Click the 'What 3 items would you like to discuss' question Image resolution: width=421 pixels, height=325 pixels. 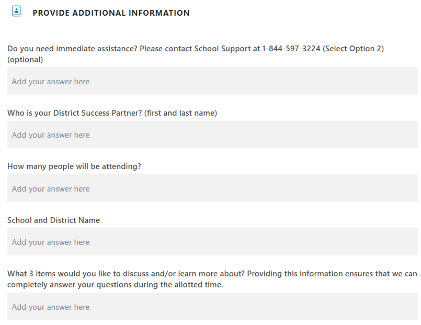212,279
